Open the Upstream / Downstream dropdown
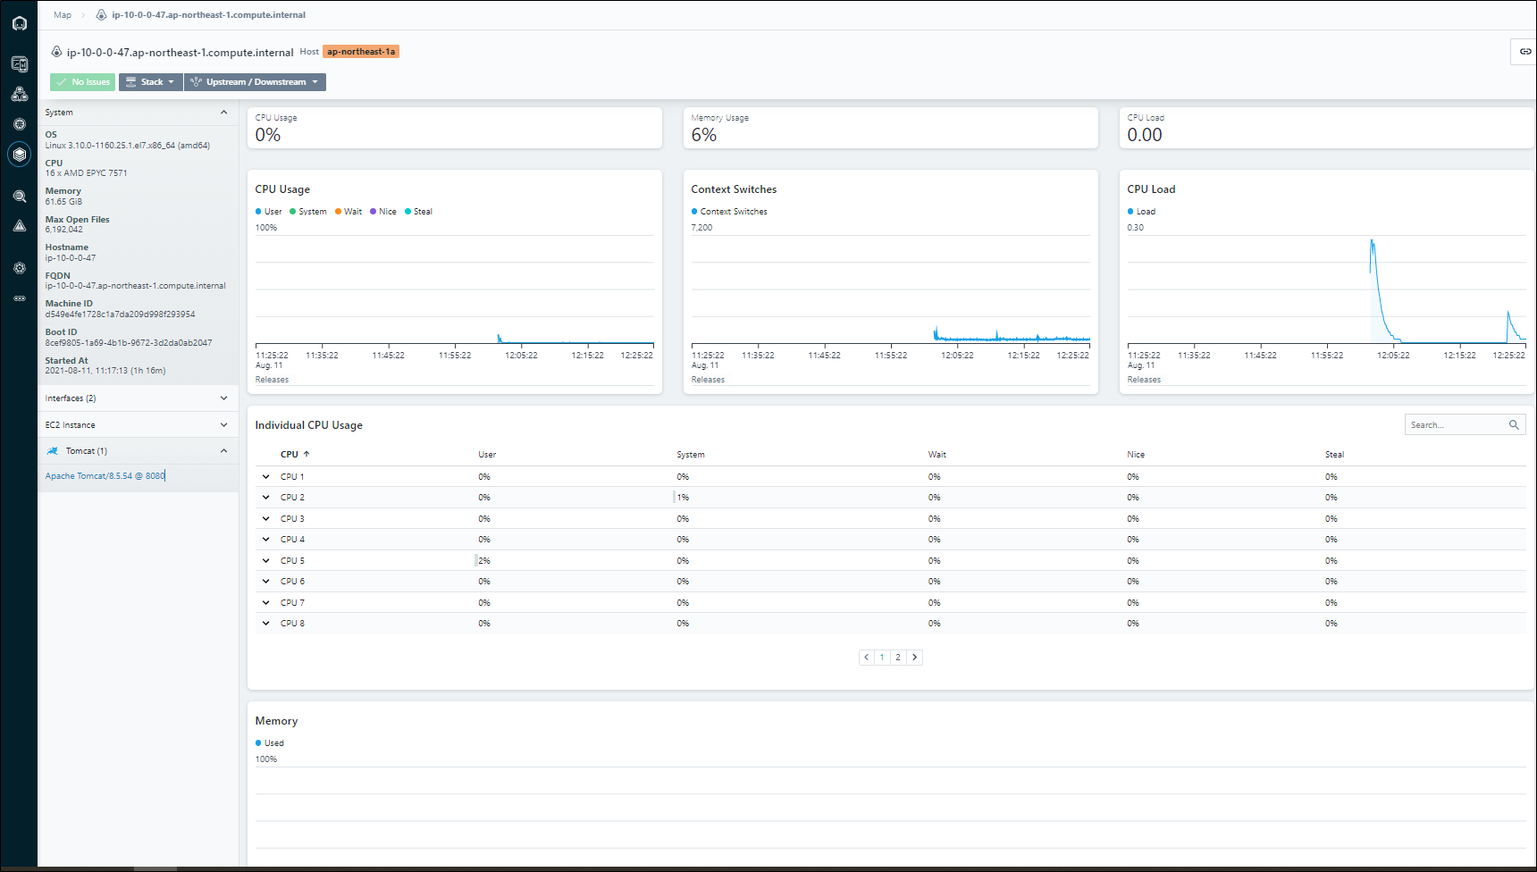Screen dimensions: 1537x872 (x=255, y=82)
